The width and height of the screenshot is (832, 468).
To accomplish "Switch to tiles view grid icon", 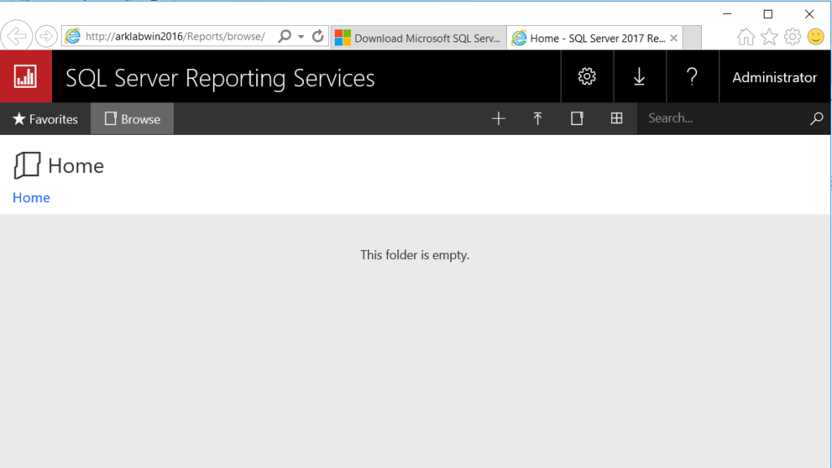I will 617,119.
